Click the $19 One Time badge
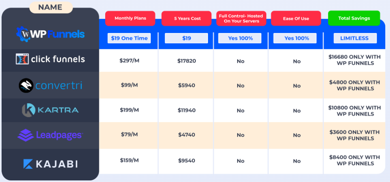390x182 pixels. pos(129,38)
